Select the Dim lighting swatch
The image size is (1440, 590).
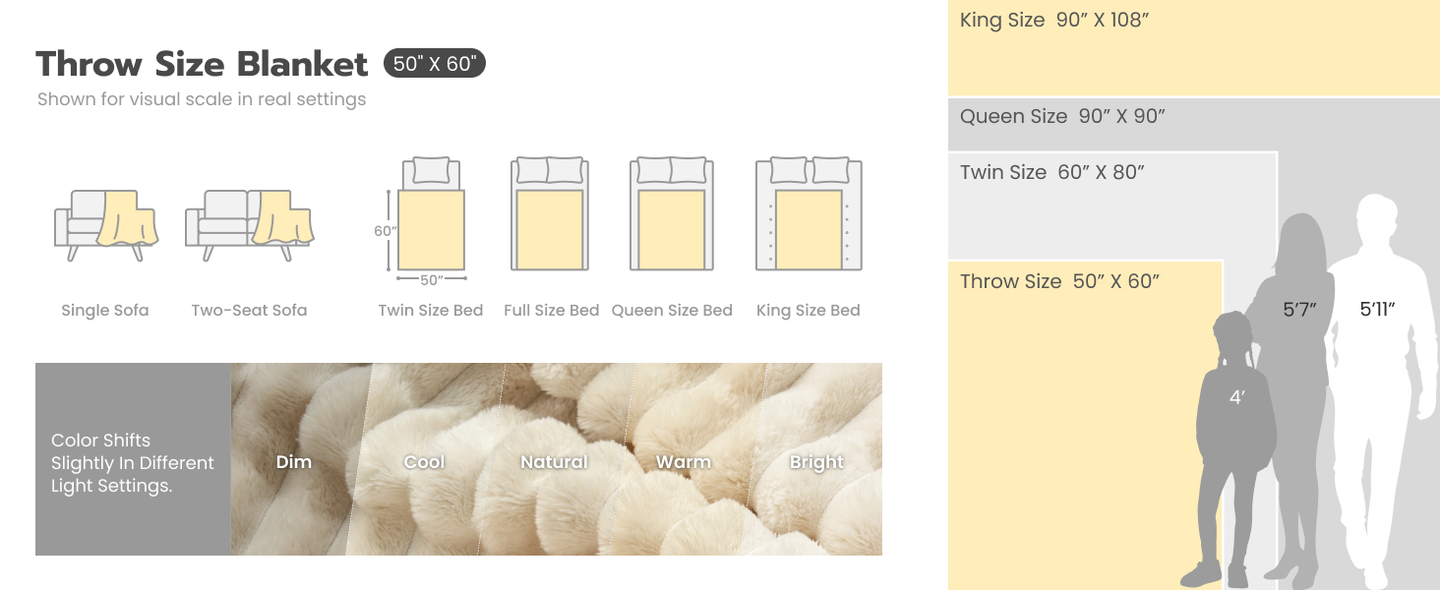click(x=294, y=461)
